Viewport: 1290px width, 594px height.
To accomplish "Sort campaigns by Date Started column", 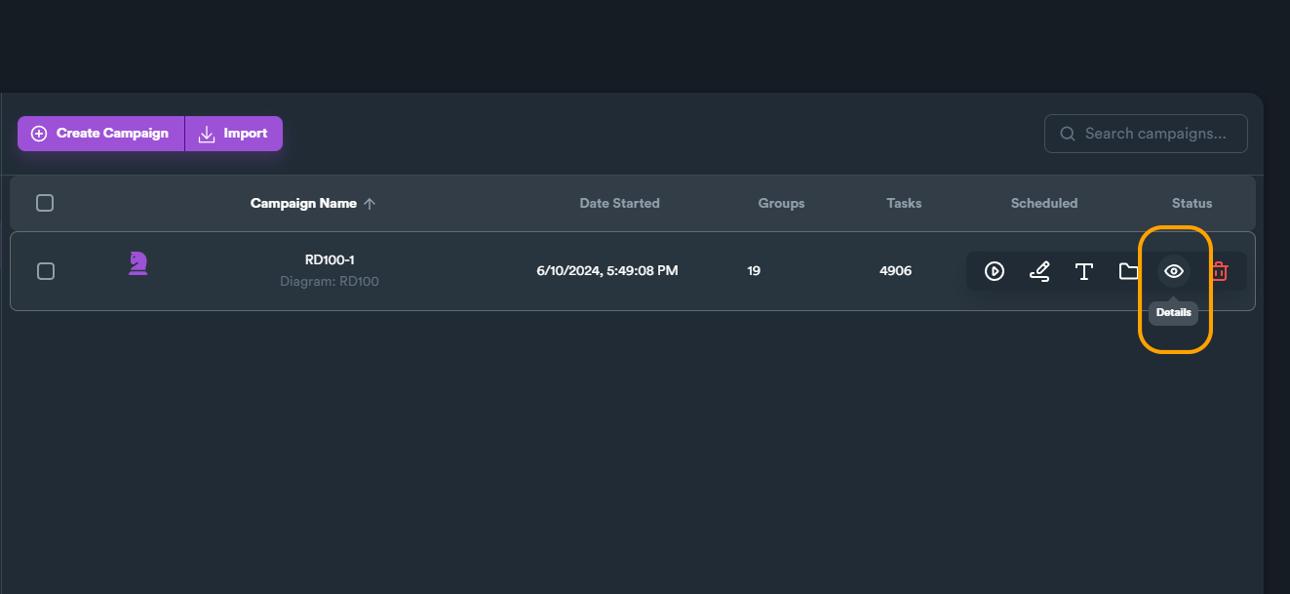I will (619, 203).
